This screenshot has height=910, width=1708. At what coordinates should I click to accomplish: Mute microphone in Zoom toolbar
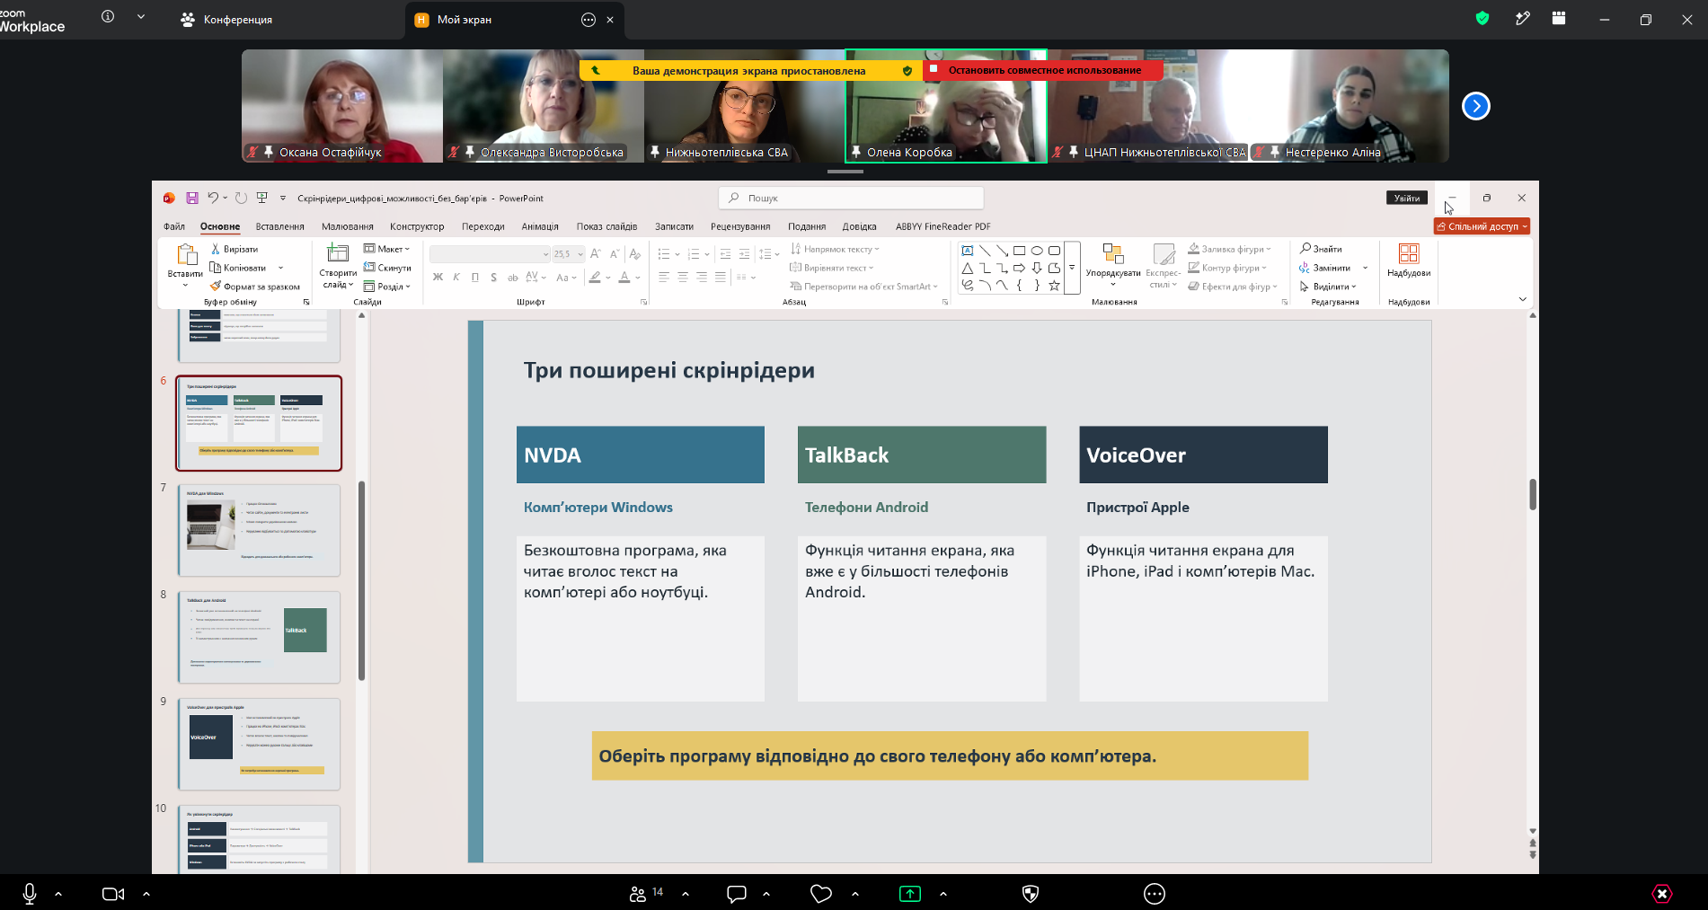[x=30, y=894]
